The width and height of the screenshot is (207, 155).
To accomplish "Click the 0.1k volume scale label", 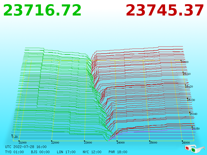I will pyautogui.click(x=15, y=137).
